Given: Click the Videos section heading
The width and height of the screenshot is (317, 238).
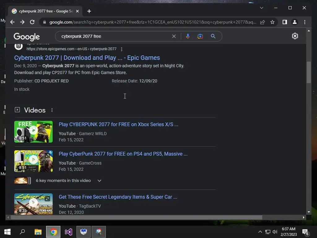Looking at the screenshot, I should [35, 110].
